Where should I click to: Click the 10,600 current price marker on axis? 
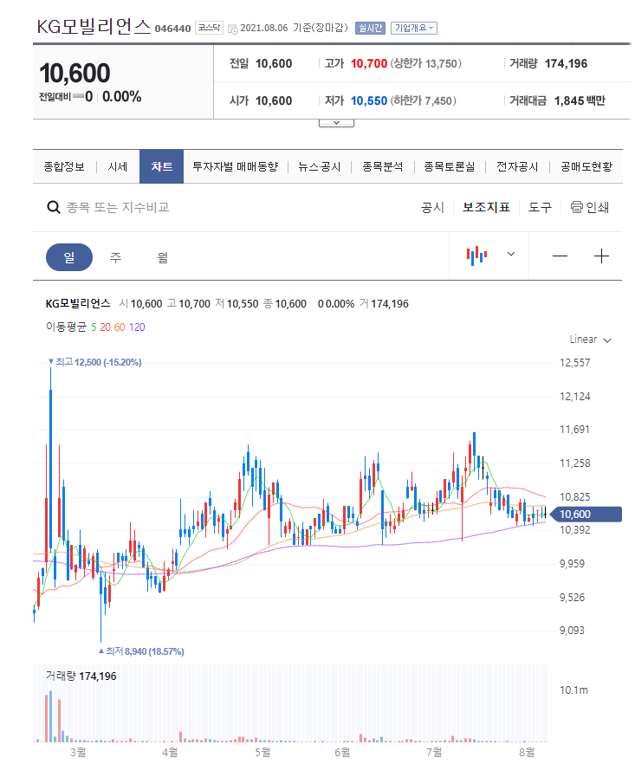(586, 515)
